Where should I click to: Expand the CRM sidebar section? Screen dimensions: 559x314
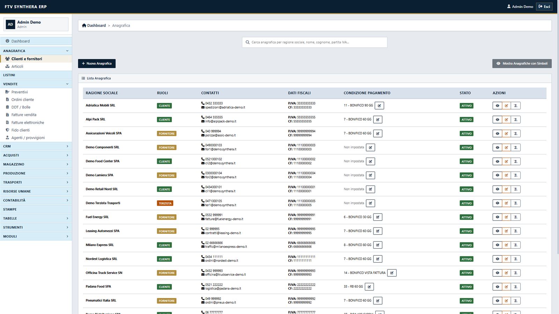point(36,147)
